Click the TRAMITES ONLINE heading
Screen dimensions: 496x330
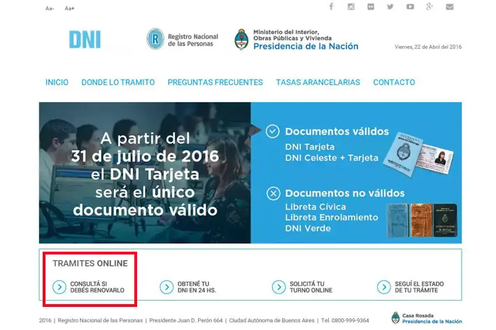[x=90, y=264]
